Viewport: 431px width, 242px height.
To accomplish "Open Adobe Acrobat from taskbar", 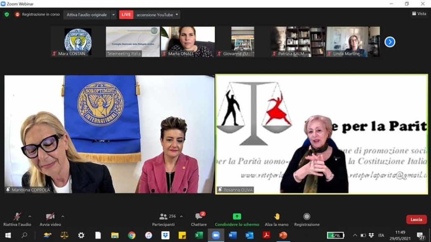I will 266,235.
